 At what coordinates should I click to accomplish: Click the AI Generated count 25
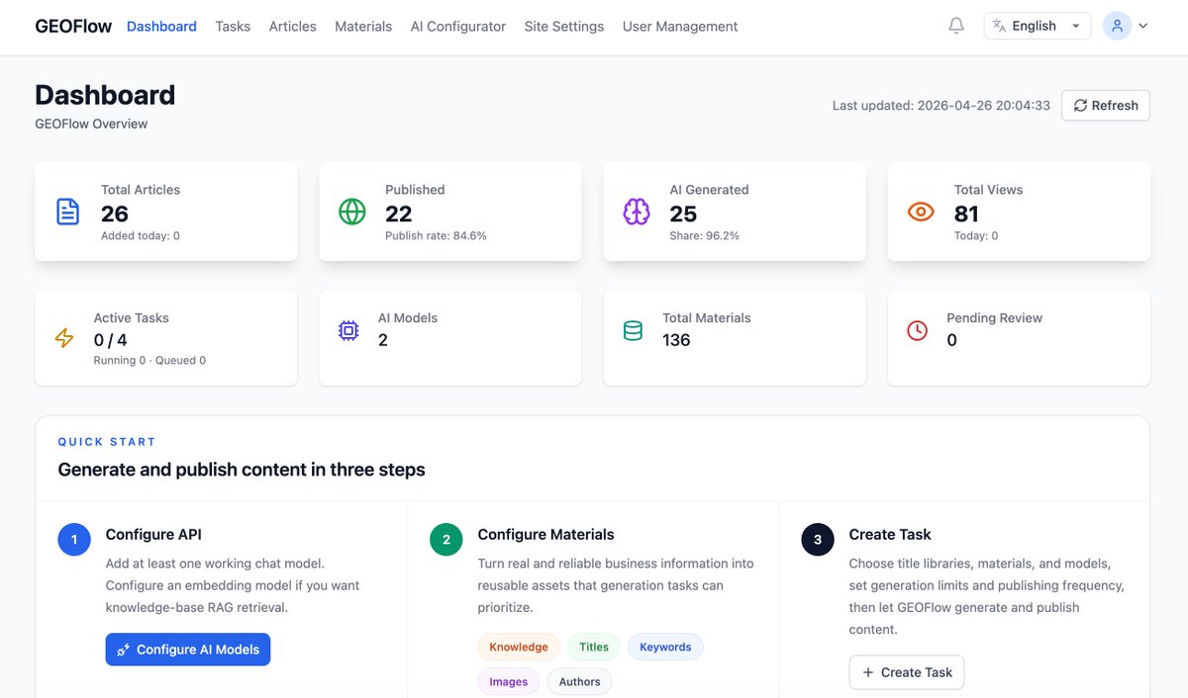pos(683,214)
